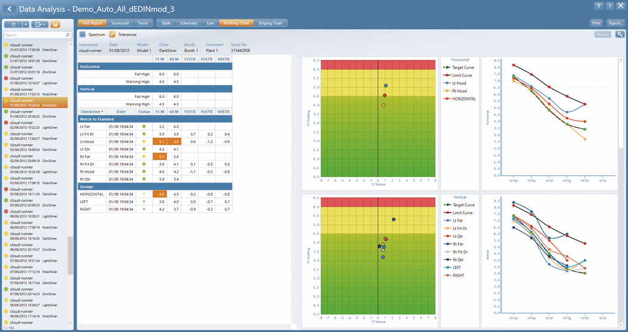Image resolution: width=628 pixels, height=332 pixels.
Task: Toggle Rt Hood in Horizontal legend
Action: [455, 91]
